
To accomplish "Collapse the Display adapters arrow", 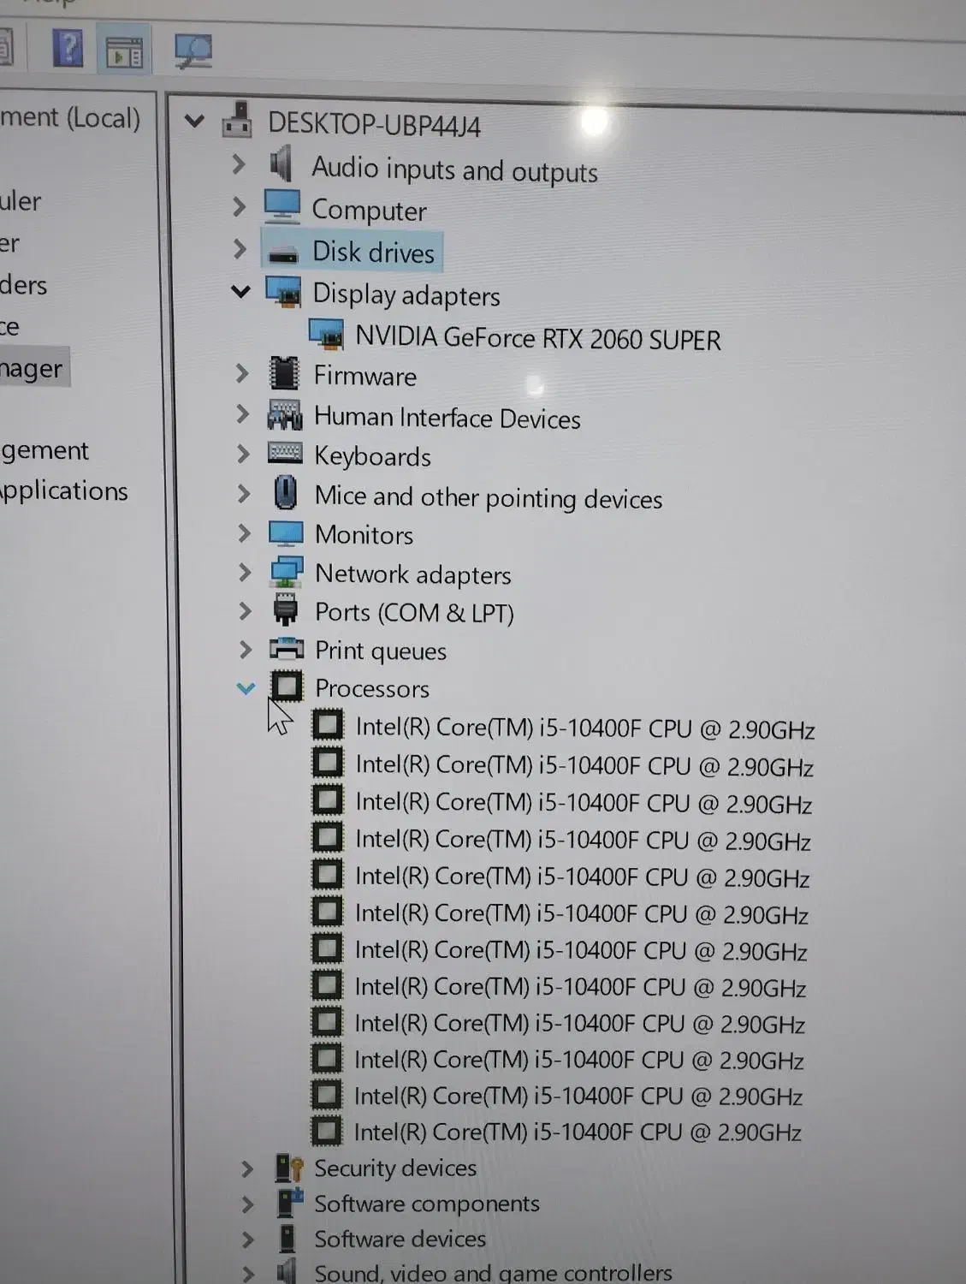I will click(x=241, y=292).
